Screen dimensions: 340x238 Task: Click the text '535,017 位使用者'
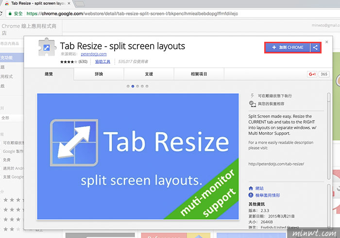[133, 62]
